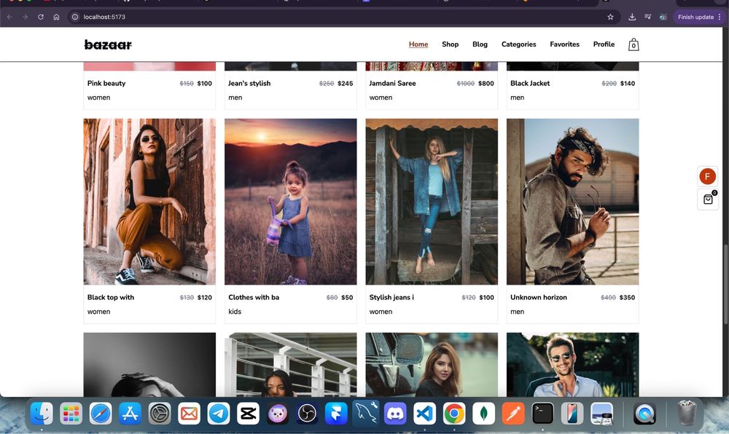Bookmark this page with the star icon
The width and height of the screenshot is (729, 434).
(x=610, y=17)
